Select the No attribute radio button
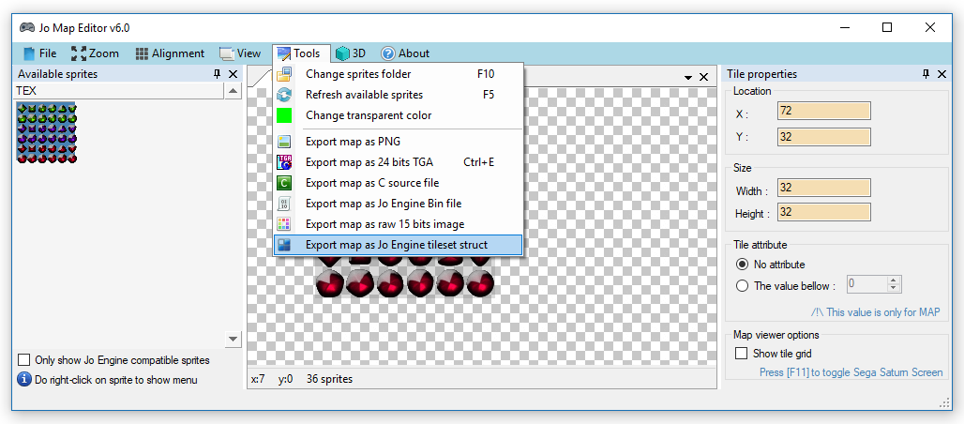 pos(742,265)
